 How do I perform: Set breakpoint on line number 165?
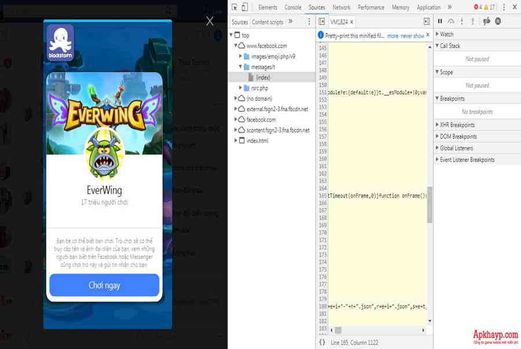[x=322, y=196]
